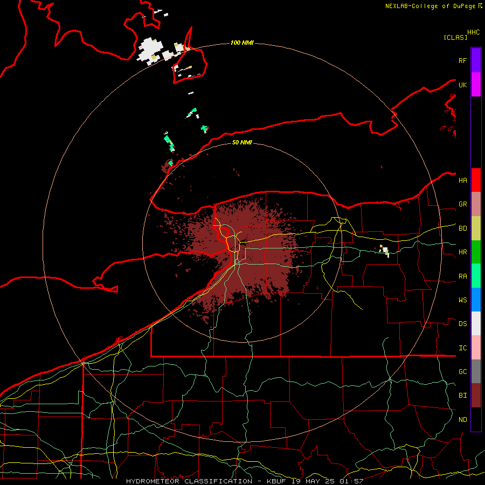Viewport: 485px width, 485px height.
Task: Click the NEXLAB-College of DuPage title text
Action: pos(430,6)
